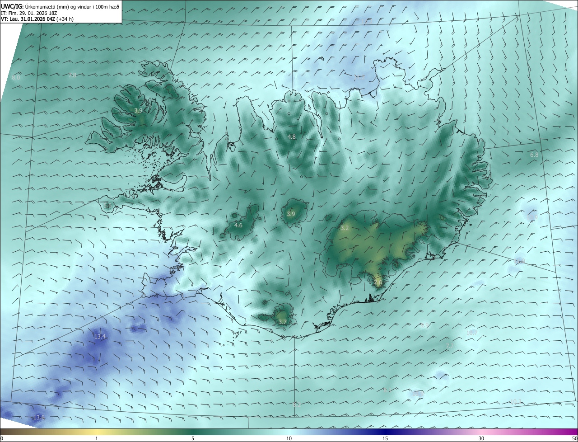The width and height of the screenshot is (578, 442).
Task: Click the "UWC/IG:" label in the header
Action: 12,6
